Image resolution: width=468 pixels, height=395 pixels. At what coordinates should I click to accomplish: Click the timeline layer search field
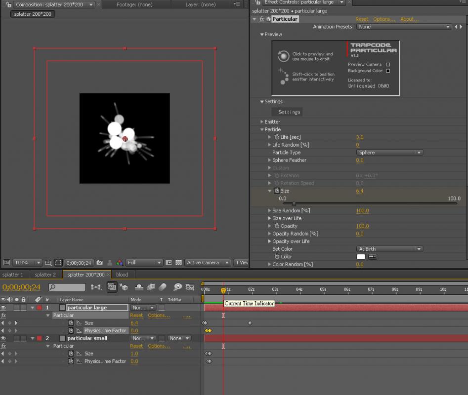coord(70,287)
